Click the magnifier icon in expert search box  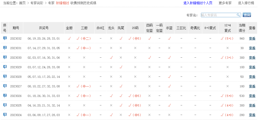point(238,15)
